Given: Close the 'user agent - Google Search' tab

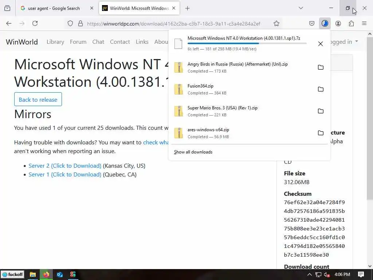Looking at the screenshot, I should (x=92, y=8).
